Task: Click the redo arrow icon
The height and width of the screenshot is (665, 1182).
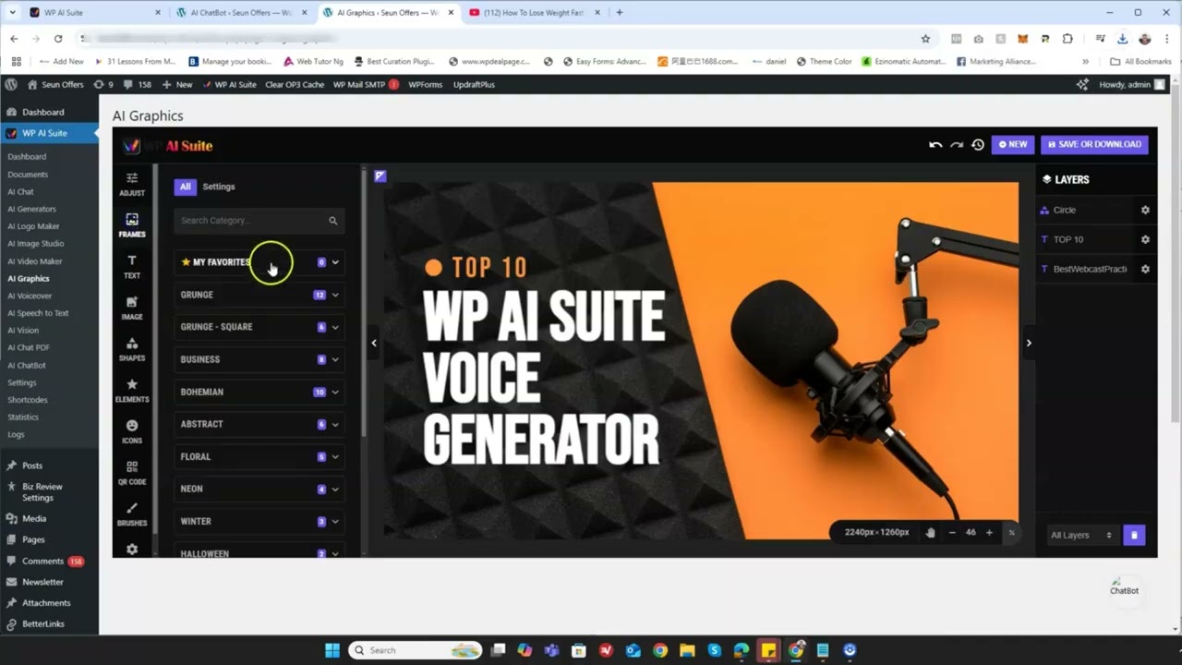Action: coord(957,144)
